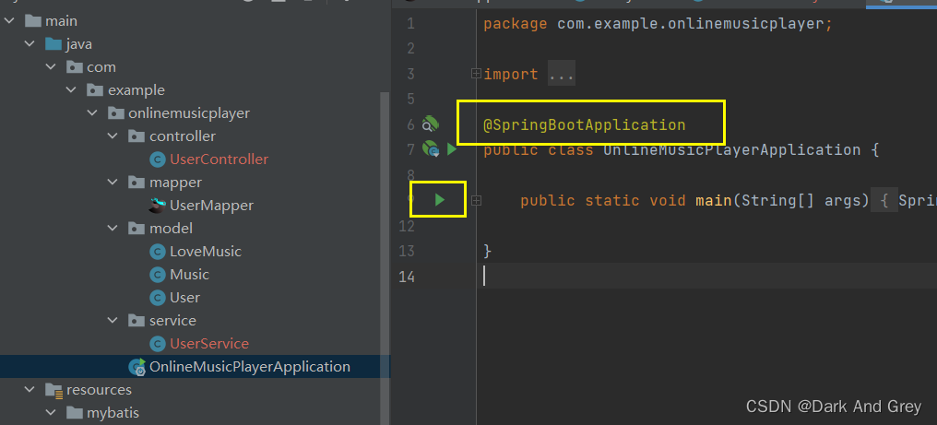Viewport: 937px width, 425px height.
Task: Click line number 1 in gutter
Action: (409, 24)
